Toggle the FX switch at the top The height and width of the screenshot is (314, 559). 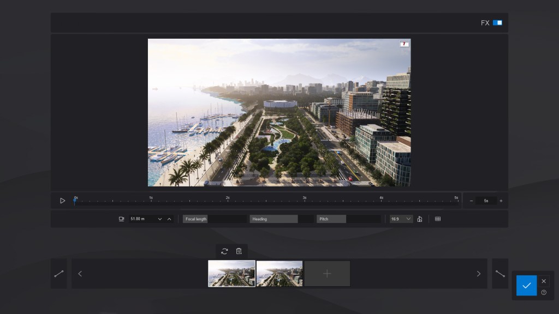pos(497,22)
